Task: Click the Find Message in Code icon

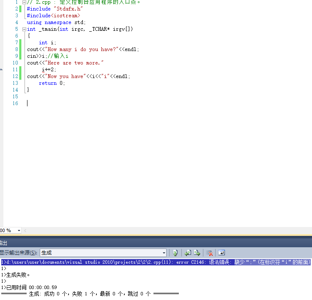Action: tap(175, 253)
